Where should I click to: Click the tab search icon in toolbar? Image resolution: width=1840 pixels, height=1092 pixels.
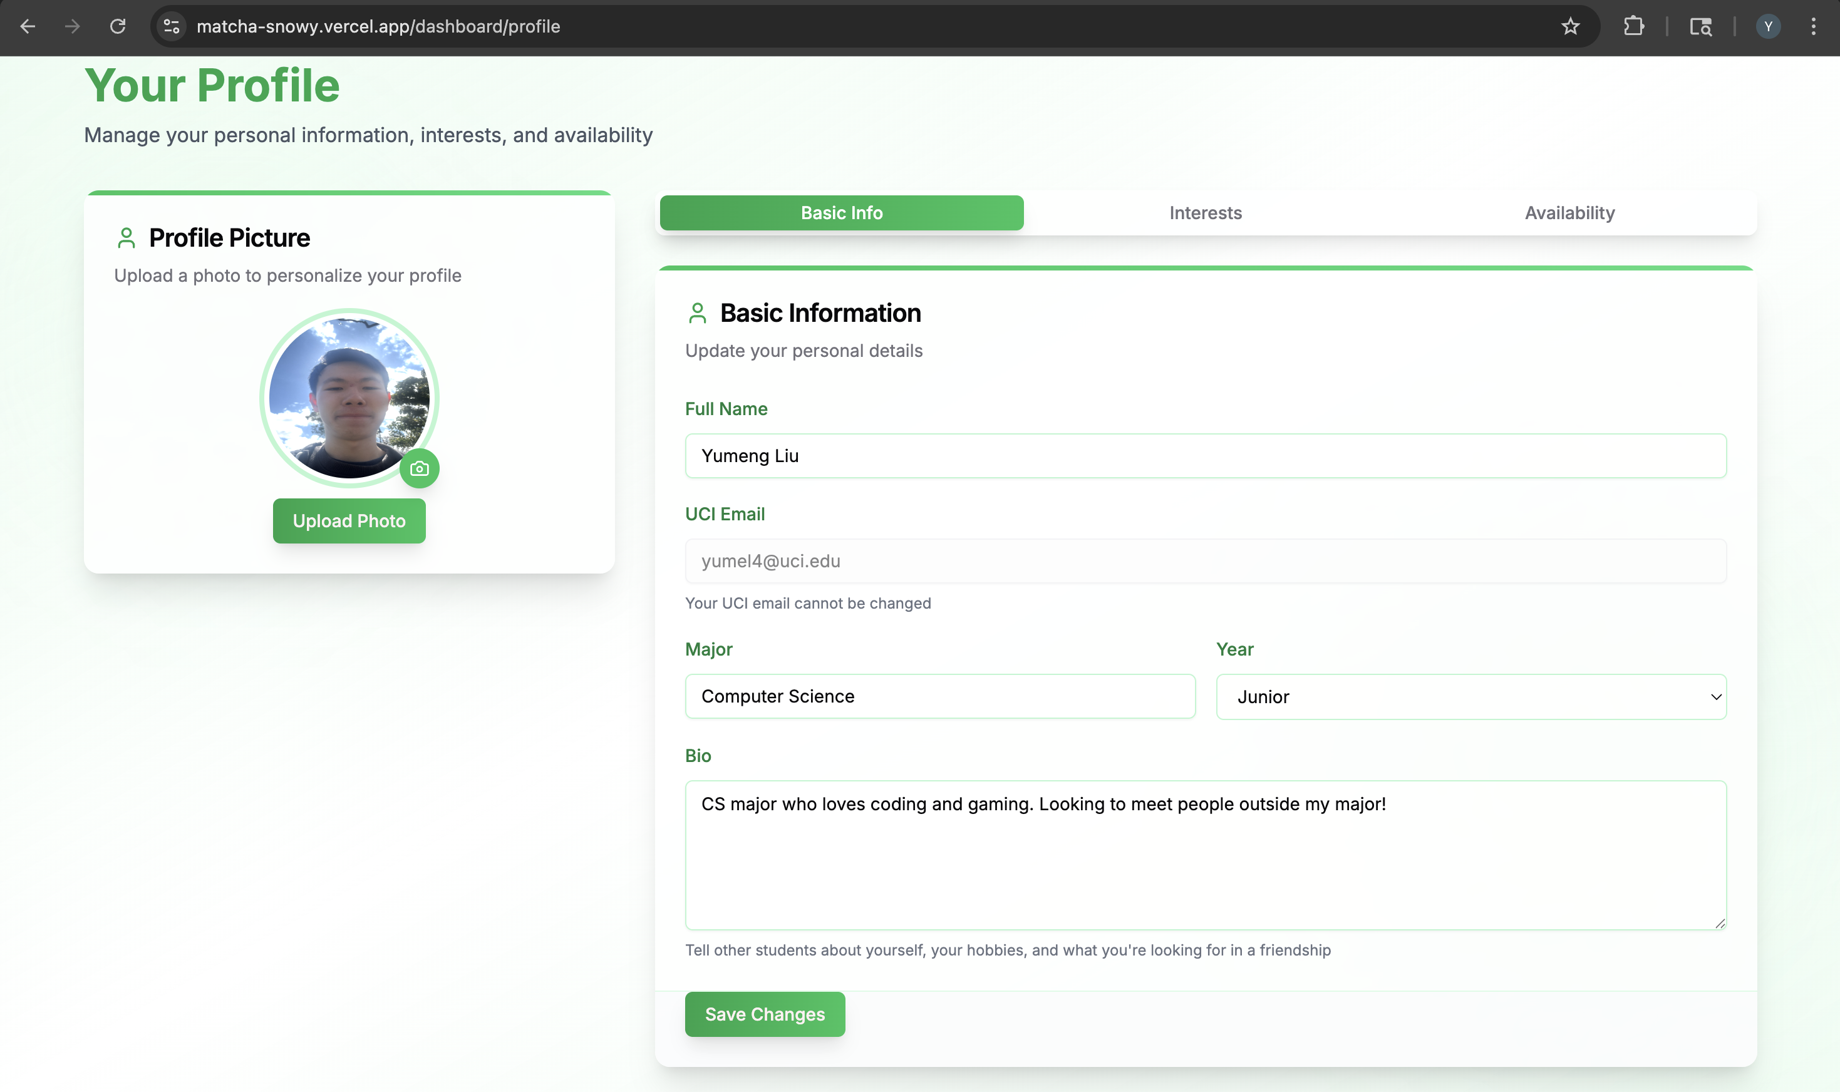[x=1700, y=26]
